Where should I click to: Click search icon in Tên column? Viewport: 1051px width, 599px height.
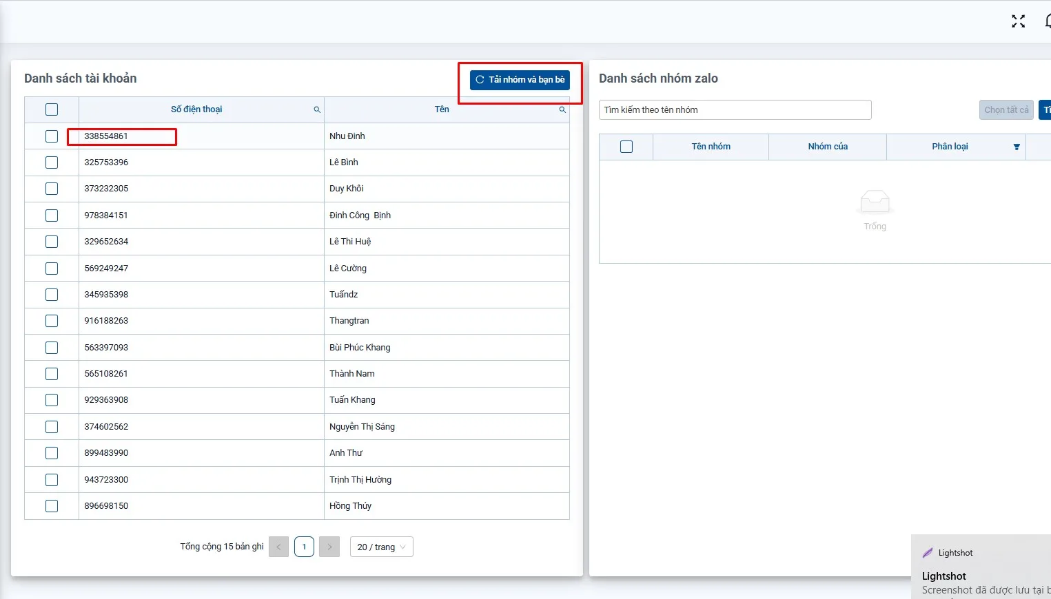click(x=562, y=110)
